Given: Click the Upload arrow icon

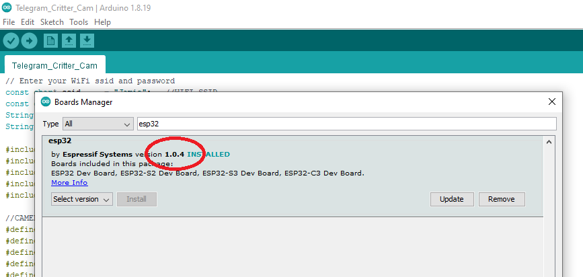Looking at the screenshot, I should click(30, 40).
